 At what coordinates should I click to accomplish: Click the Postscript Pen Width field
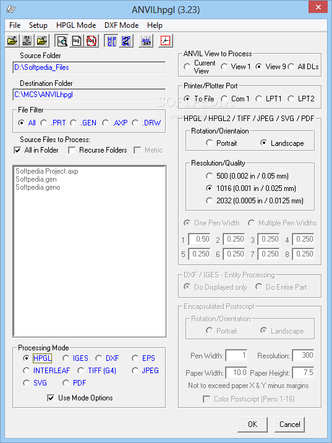(236, 355)
